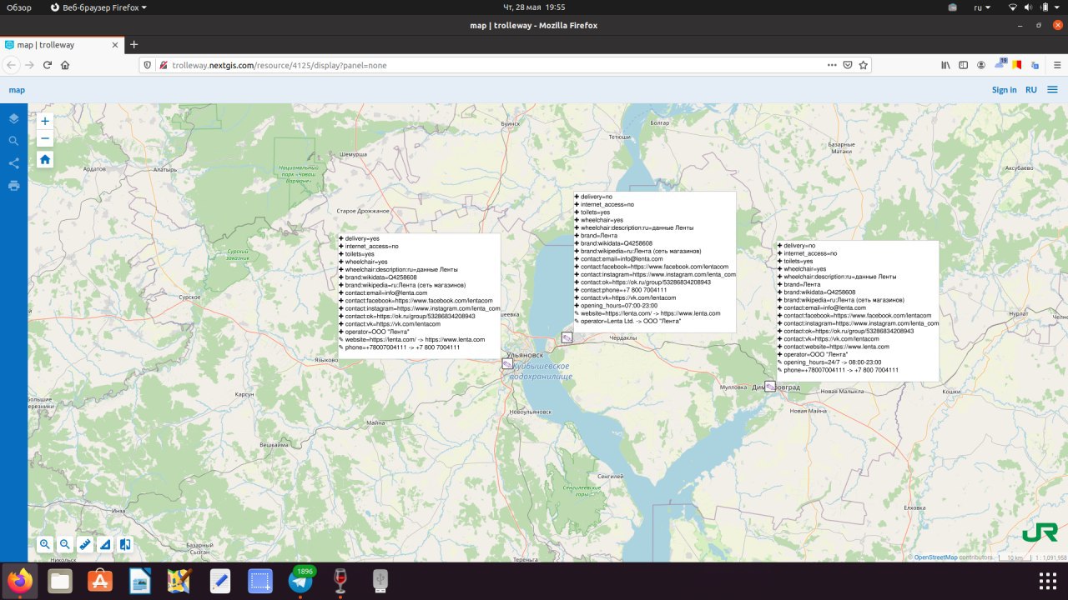
Task: Go back in Firefox
Action: [11, 65]
